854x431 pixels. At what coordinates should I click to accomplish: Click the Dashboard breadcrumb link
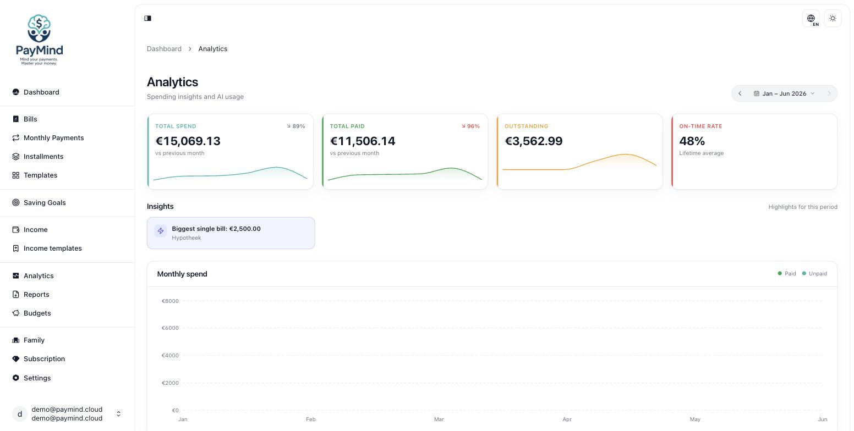pyautogui.click(x=164, y=49)
